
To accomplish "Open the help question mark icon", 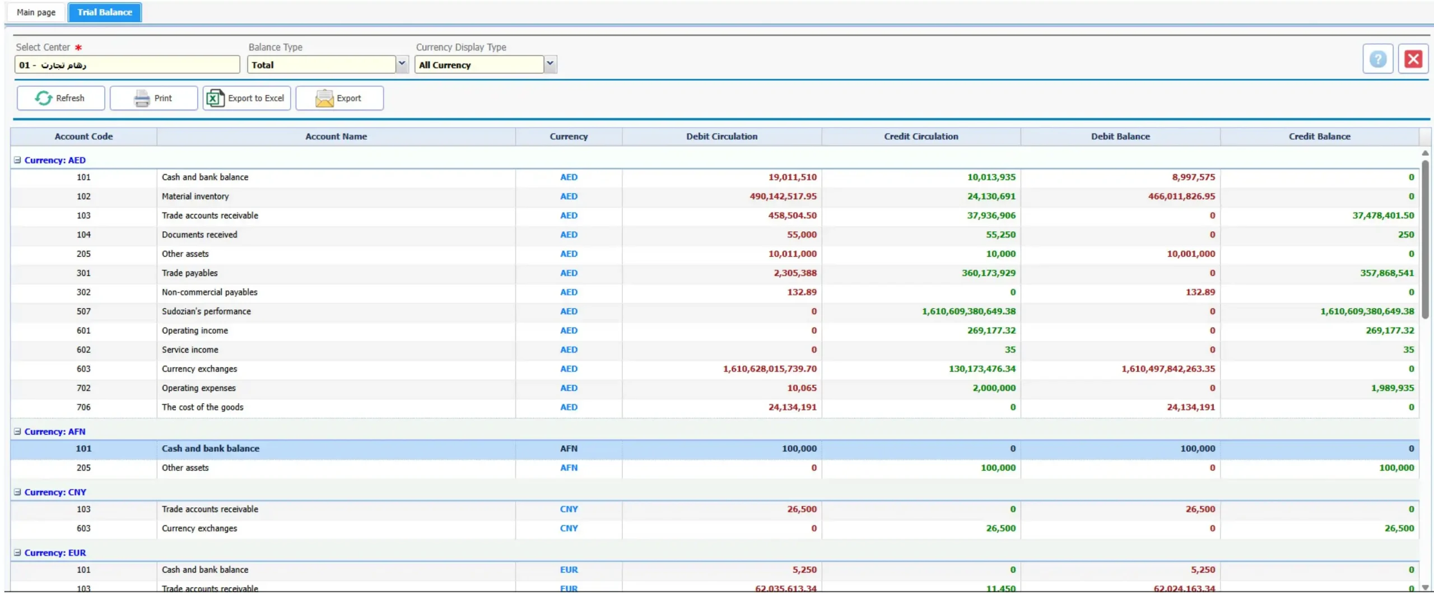I will coord(1377,59).
